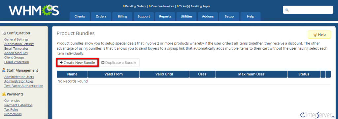This screenshot has height=119, width=338.
Task: Open Ticket(s) Awaiting Reply link
Action: pyautogui.click(x=193, y=7)
